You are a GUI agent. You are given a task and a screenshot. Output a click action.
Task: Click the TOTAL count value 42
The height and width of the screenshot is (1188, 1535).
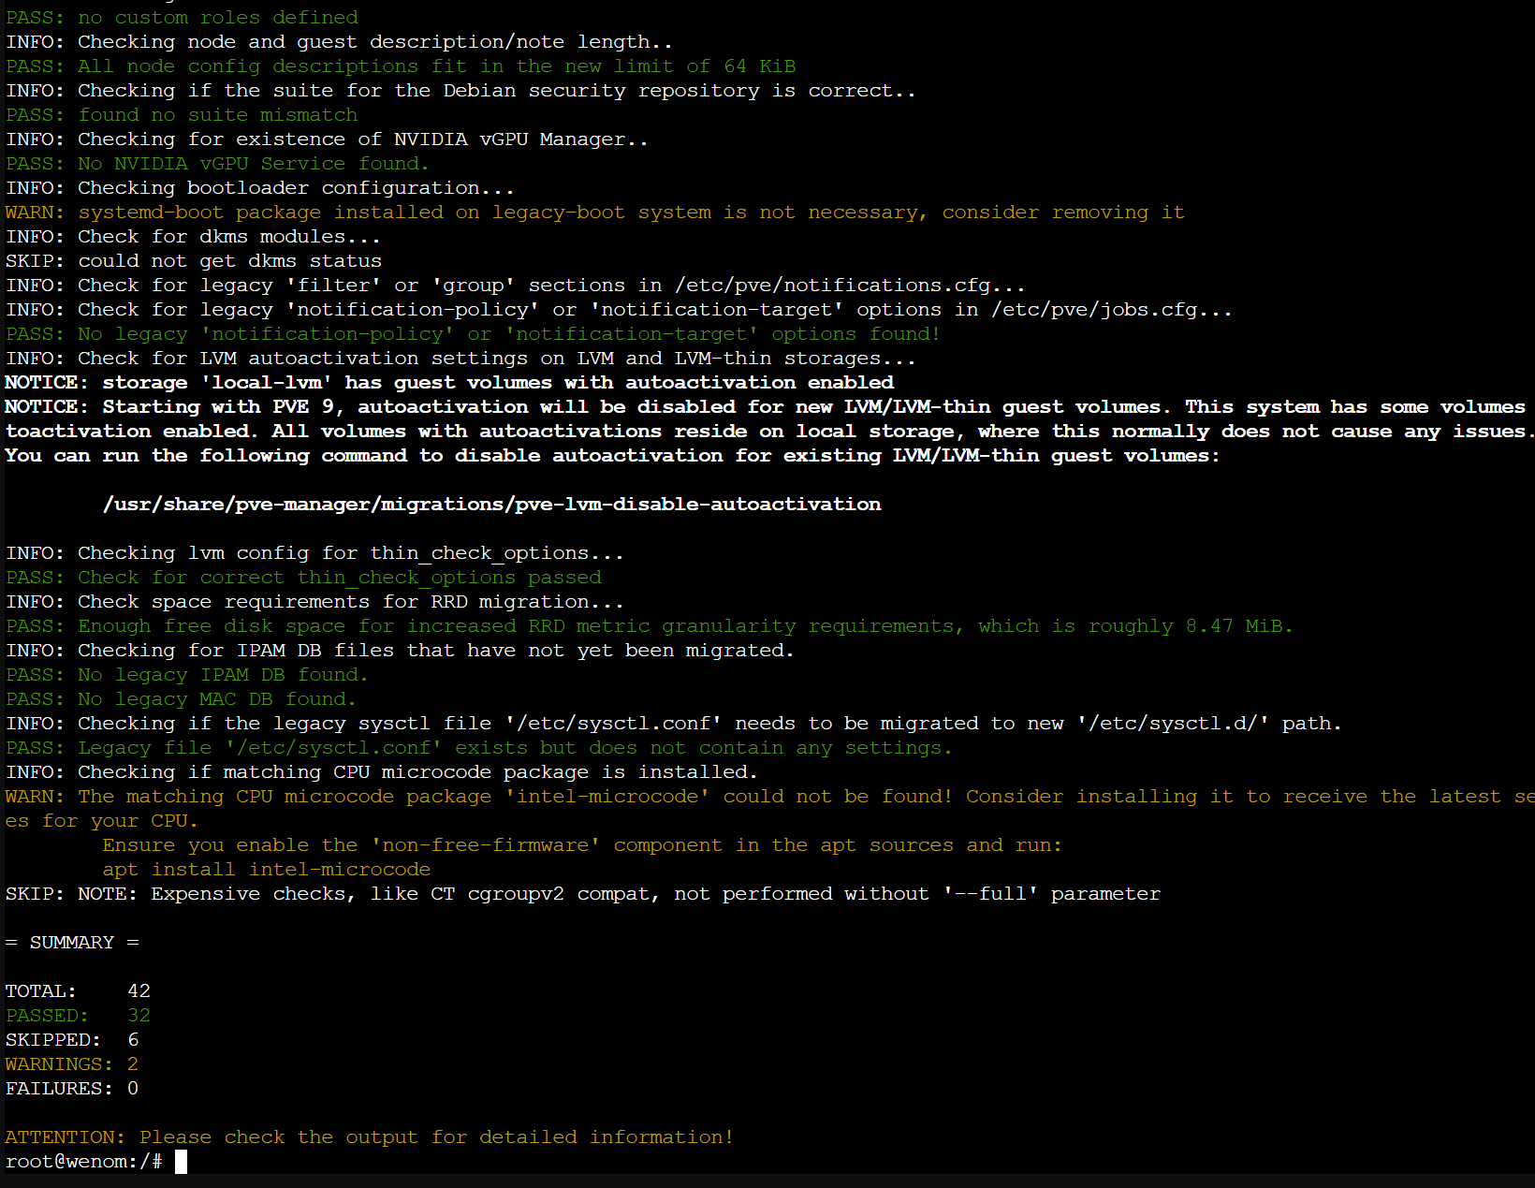point(139,991)
